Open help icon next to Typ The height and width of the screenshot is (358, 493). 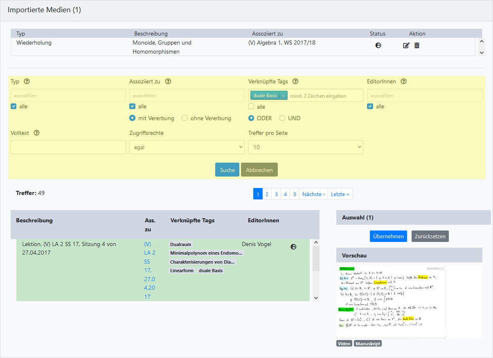point(27,81)
